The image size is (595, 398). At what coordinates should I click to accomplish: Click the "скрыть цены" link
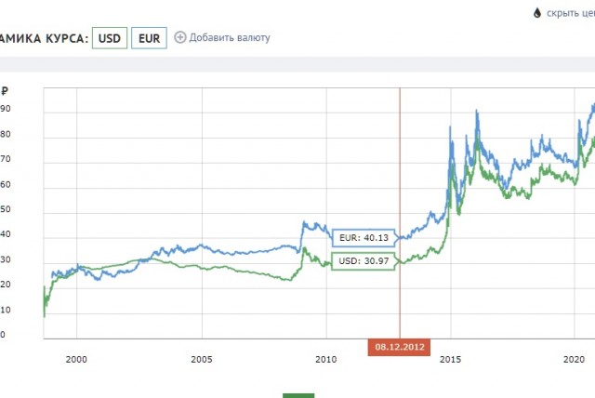point(570,13)
